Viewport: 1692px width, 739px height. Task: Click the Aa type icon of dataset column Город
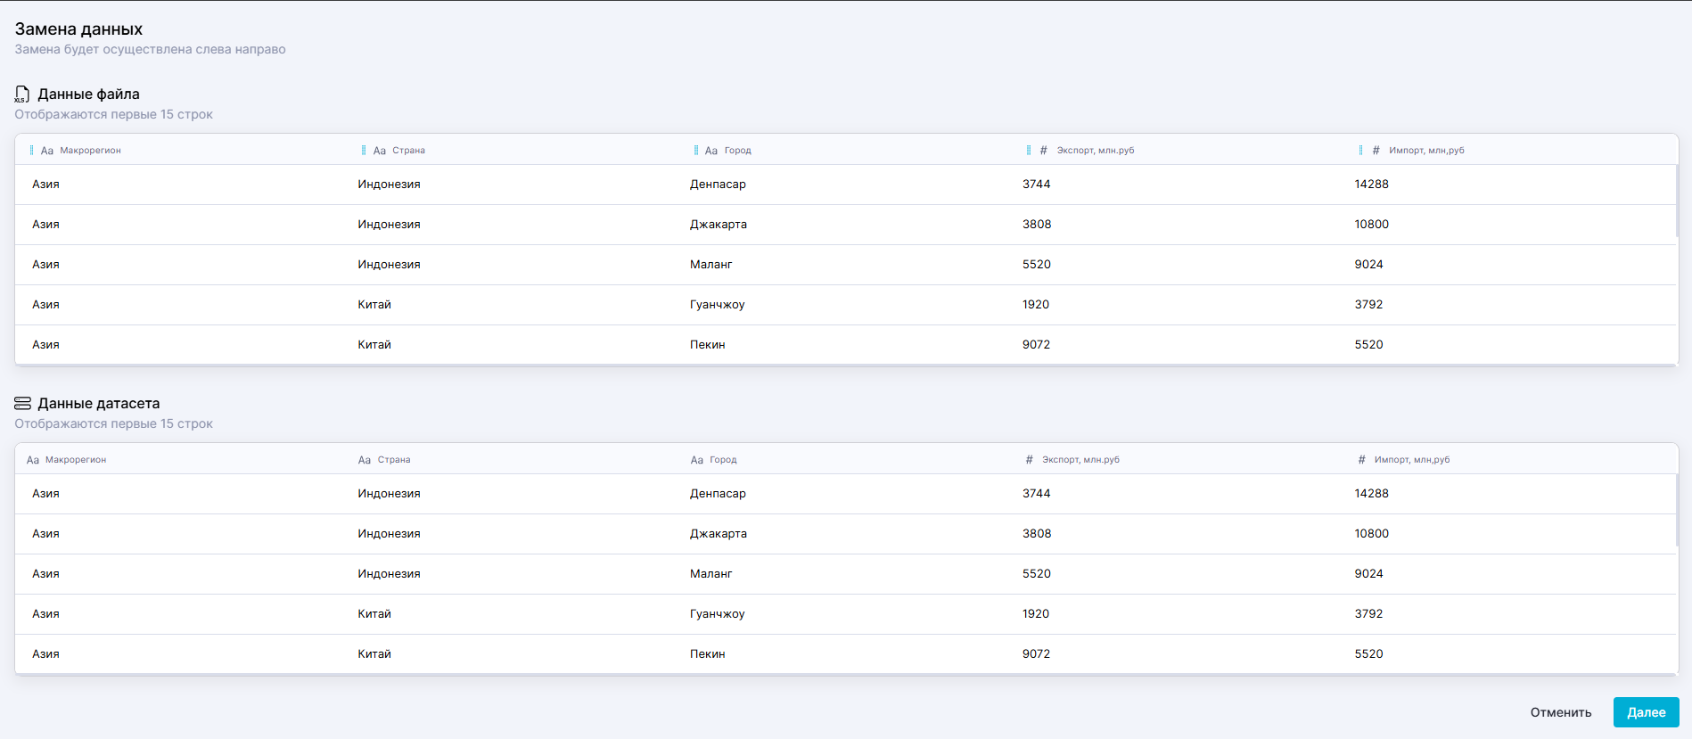tap(697, 460)
